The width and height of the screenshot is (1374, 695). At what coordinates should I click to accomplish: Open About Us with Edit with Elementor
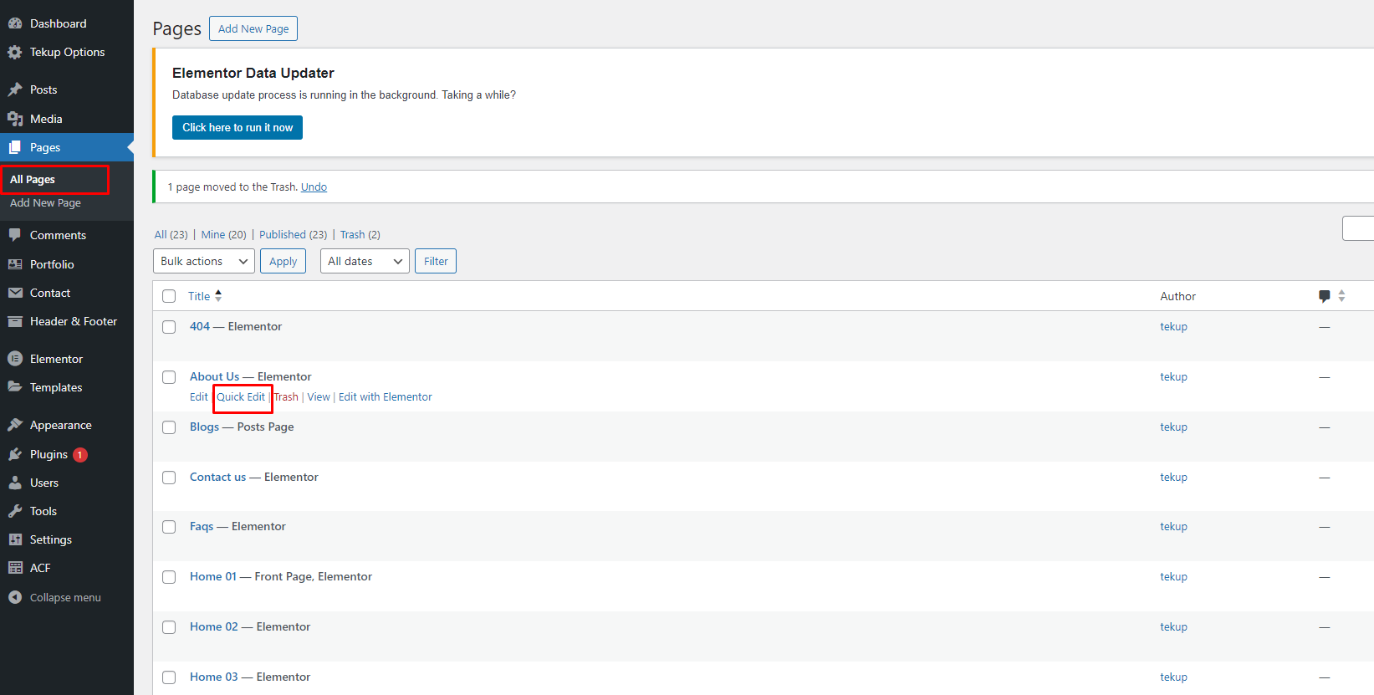click(386, 397)
